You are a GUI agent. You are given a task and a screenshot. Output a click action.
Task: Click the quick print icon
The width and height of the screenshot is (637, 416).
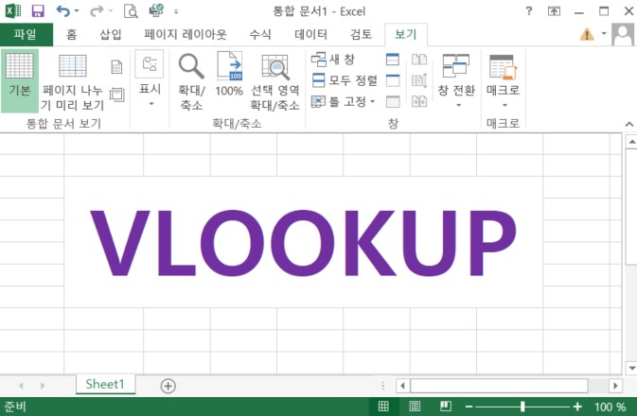click(x=156, y=10)
